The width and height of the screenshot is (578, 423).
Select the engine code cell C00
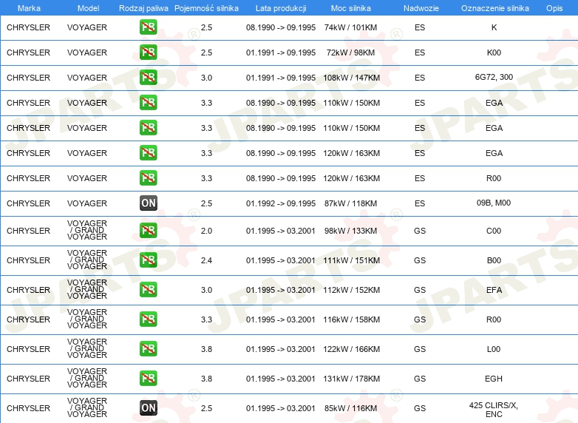[x=494, y=231]
